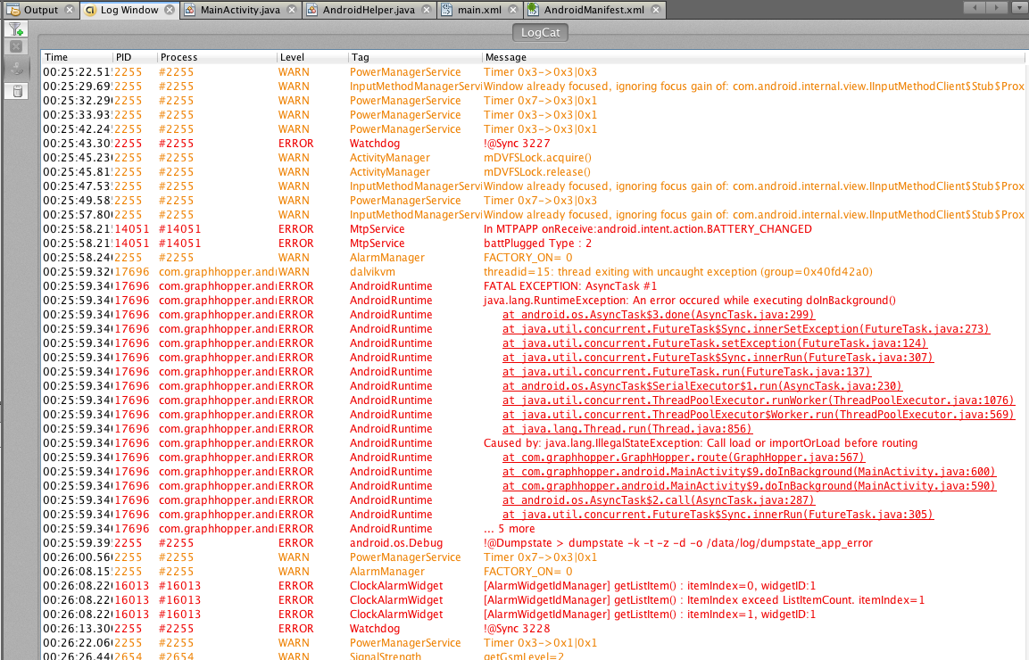Sort by the Process column header

[x=217, y=57]
